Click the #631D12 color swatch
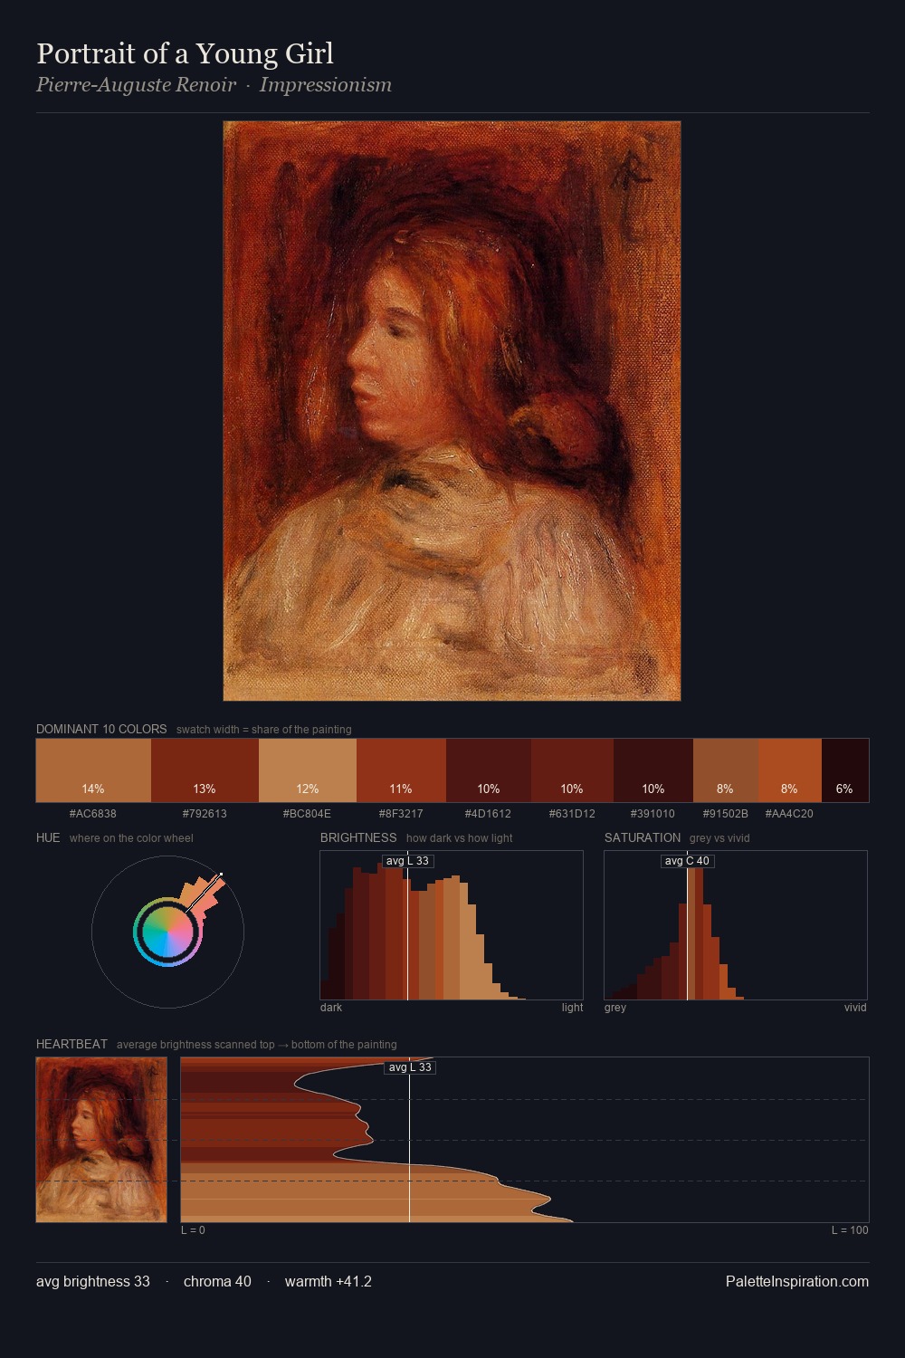 coord(572,770)
